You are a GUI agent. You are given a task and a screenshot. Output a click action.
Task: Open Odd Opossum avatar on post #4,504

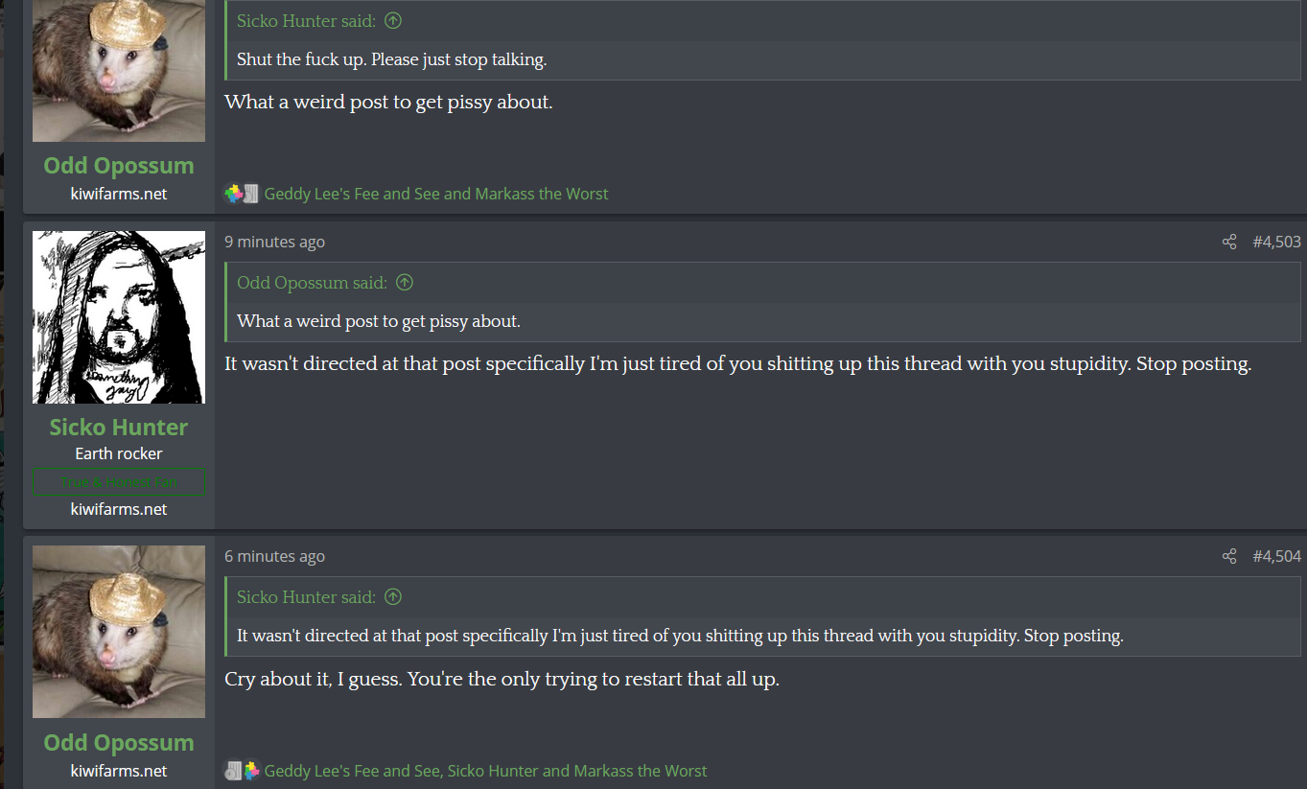click(x=119, y=632)
